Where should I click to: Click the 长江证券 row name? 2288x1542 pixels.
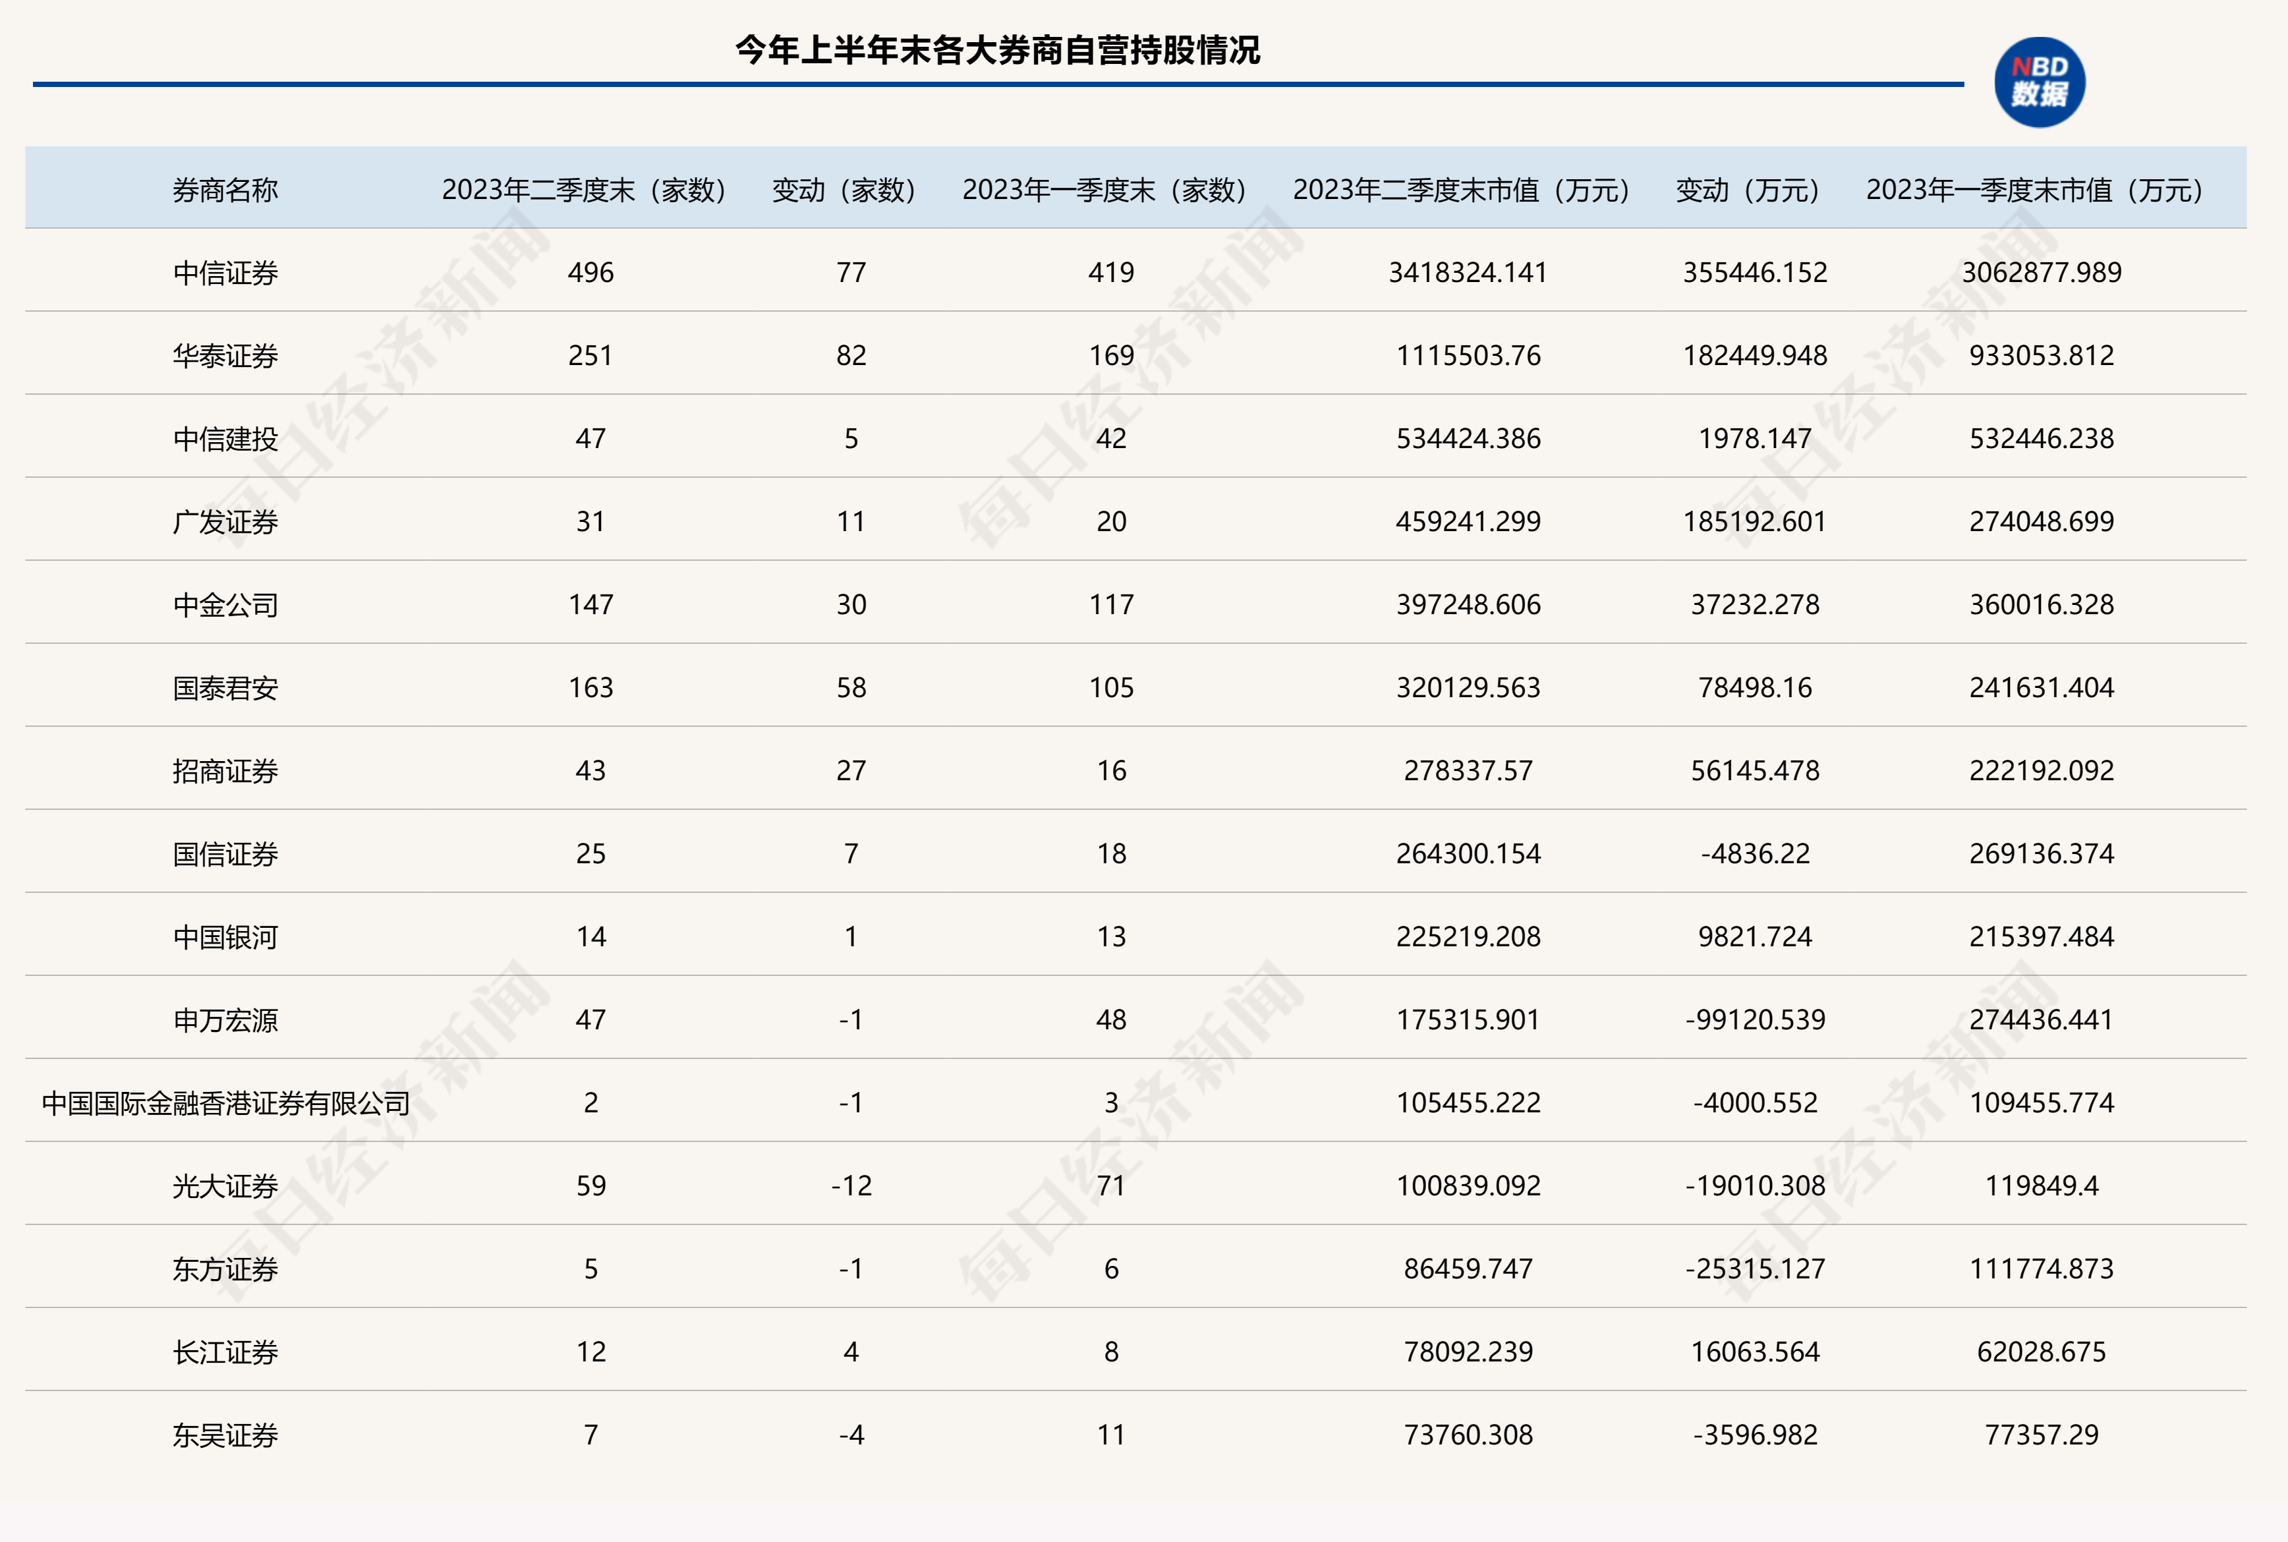pos(225,1353)
